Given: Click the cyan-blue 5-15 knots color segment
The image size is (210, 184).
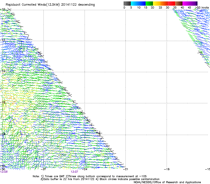Looking at the screenshot, I should pos(138,3).
